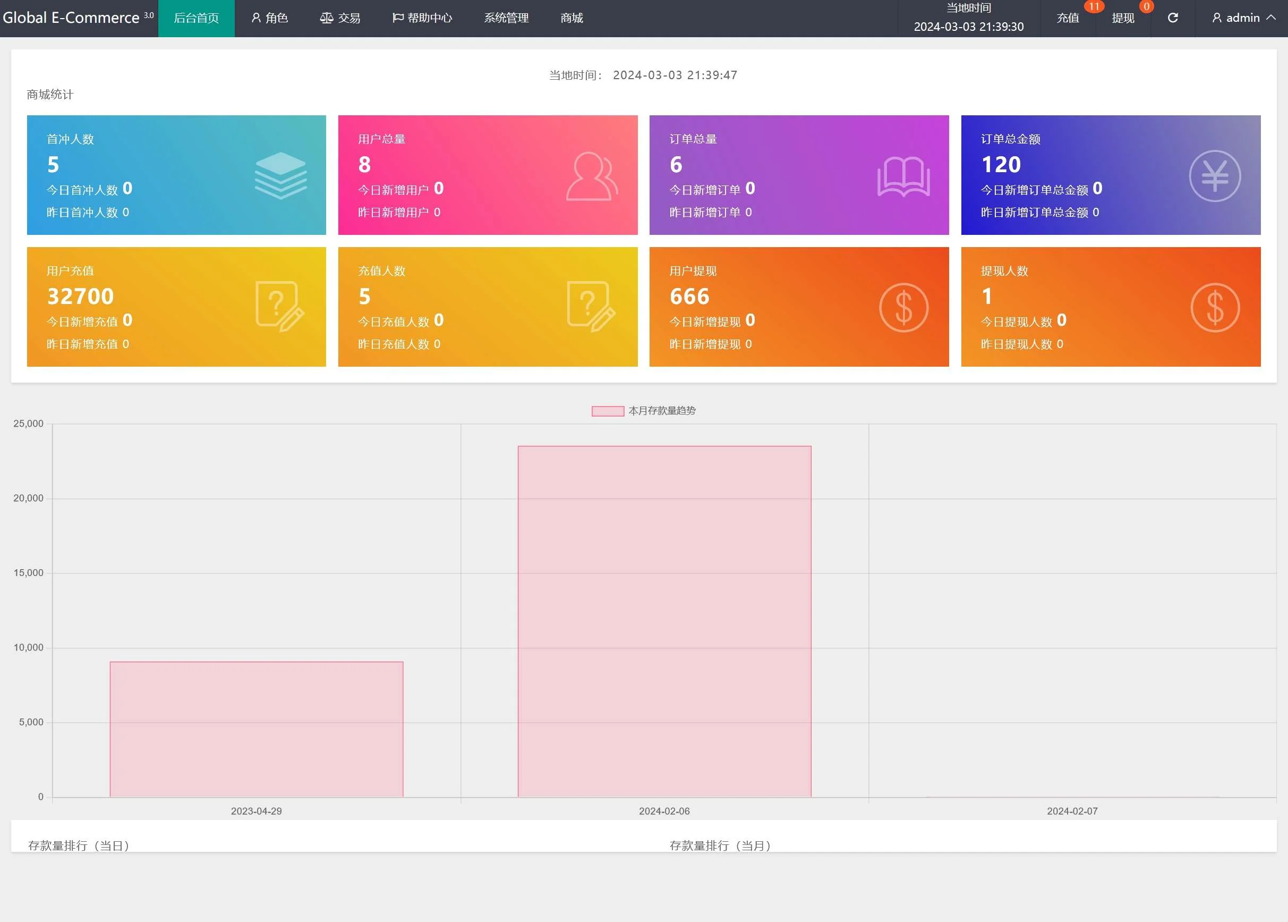This screenshot has width=1288, height=922.
Task: Open the 角色 menu
Action: pyautogui.click(x=269, y=18)
